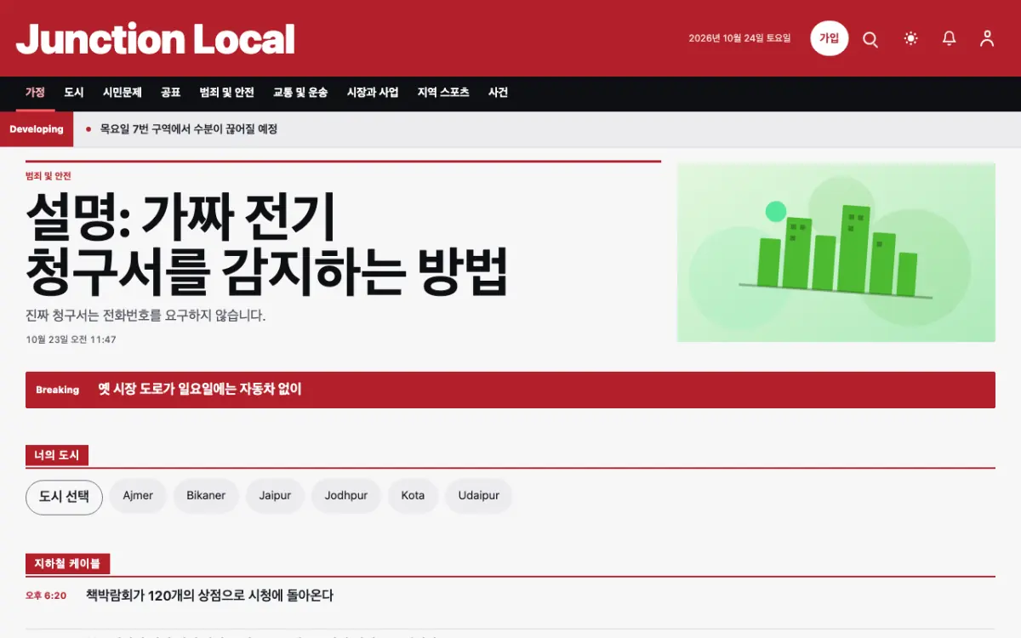This screenshot has width=1021, height=638.
Task: Select the Ajmer city chip
Action: point(138,496)
